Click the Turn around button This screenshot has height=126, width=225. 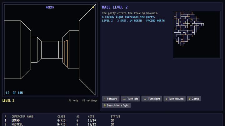tap(174, 99)
